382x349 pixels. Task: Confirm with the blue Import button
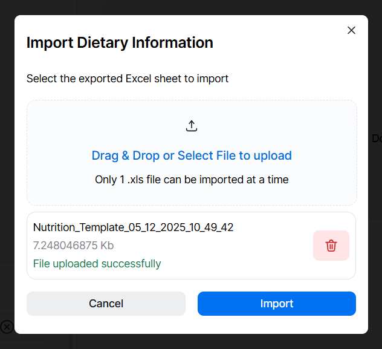pyautogui.click(x=276, y=304)
